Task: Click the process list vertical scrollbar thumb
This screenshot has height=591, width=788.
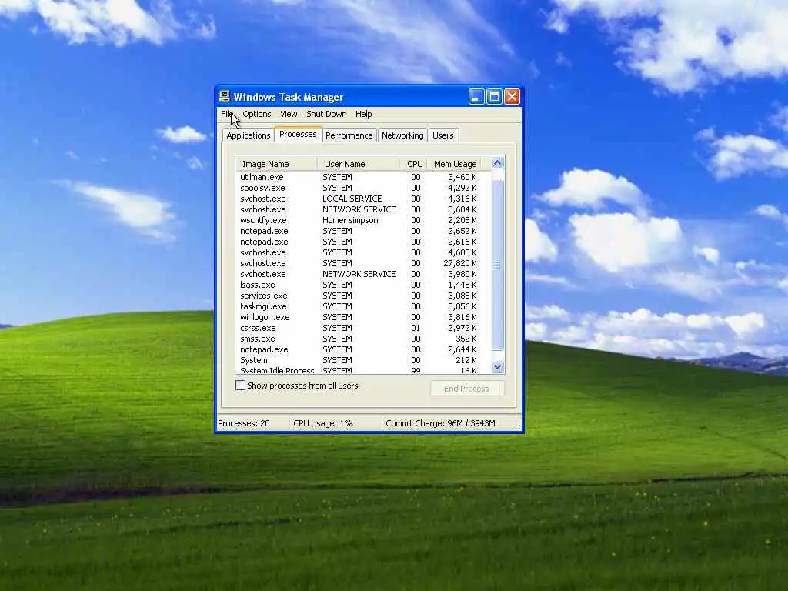Action: [x=498, y=265]
